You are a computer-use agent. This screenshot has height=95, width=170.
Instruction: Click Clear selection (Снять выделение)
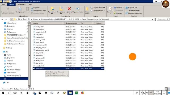click(x=133, y=11)
